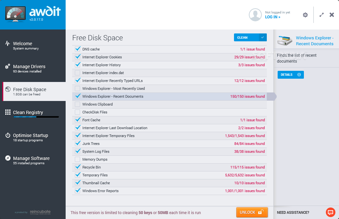
Task: Click '115/115 issues found' text
Action: click(x=247, y=167)
